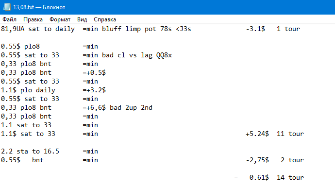
Task: Click on final total '-0.61$ 14 tour'
Action: 275,177
